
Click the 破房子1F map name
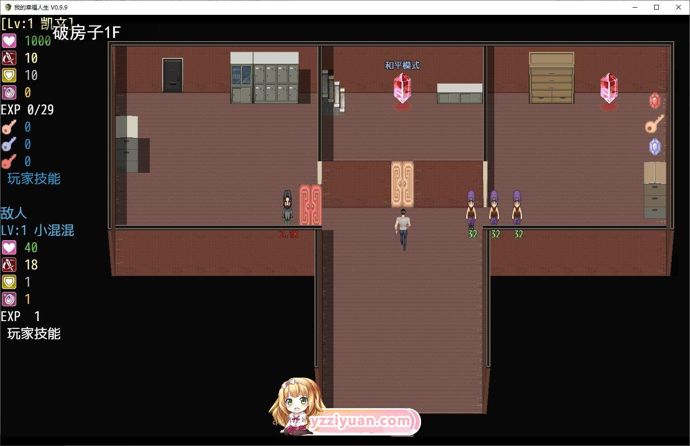pyautogui.click(x=87, y=32)
